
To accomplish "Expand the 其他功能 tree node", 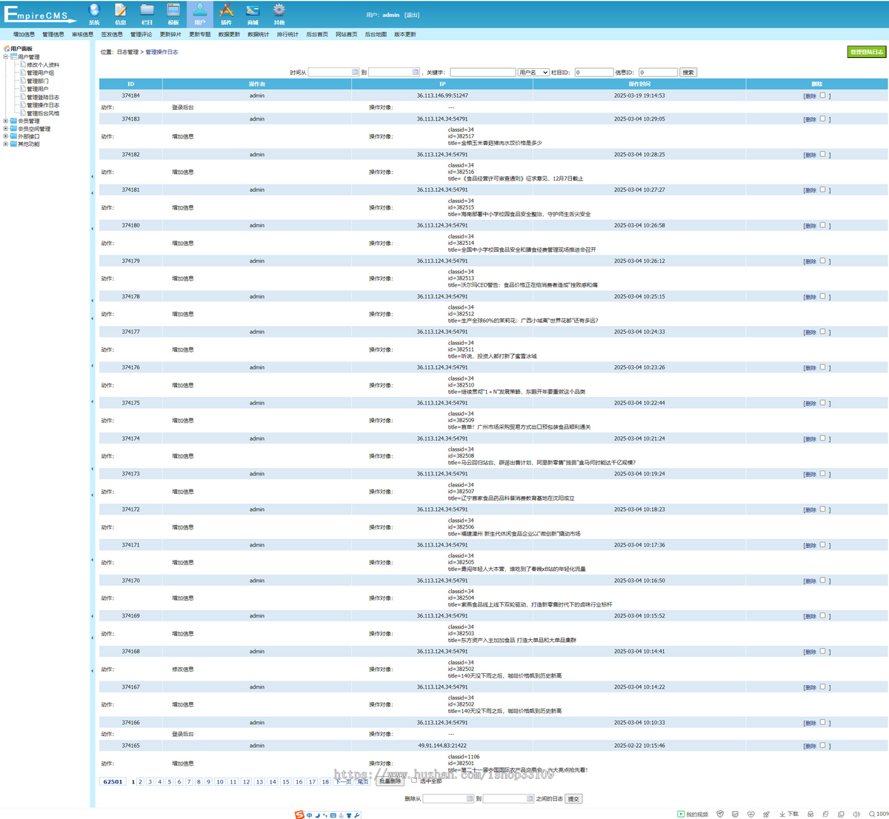I will pos(6,144).
